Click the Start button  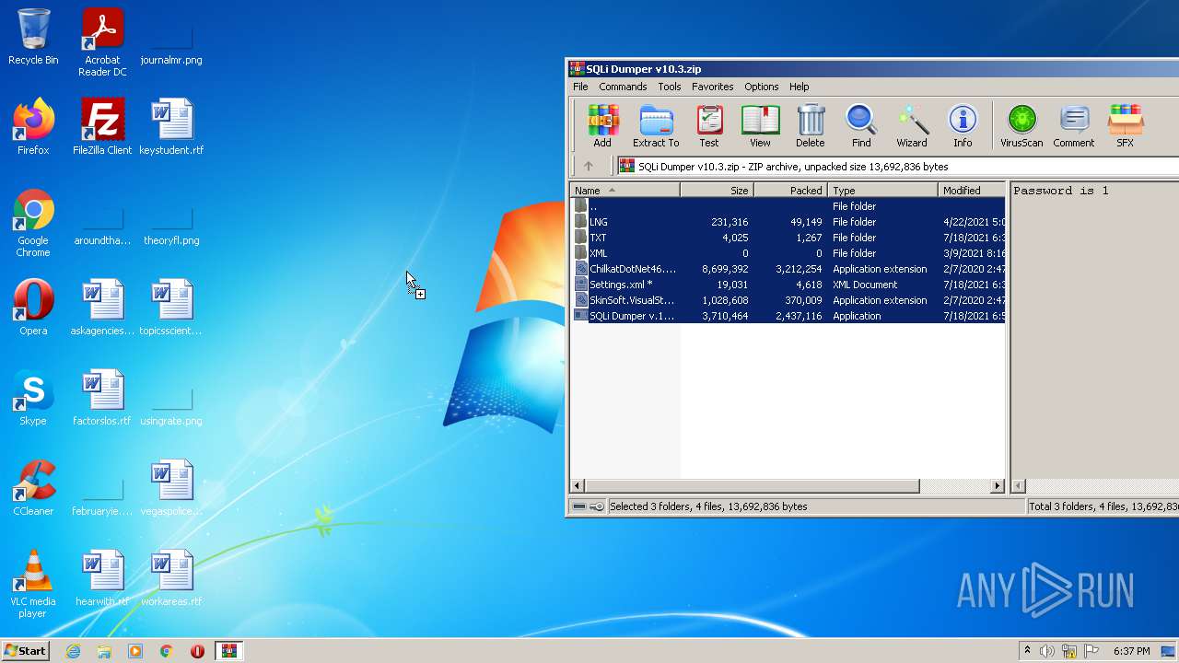click(26, 650)
